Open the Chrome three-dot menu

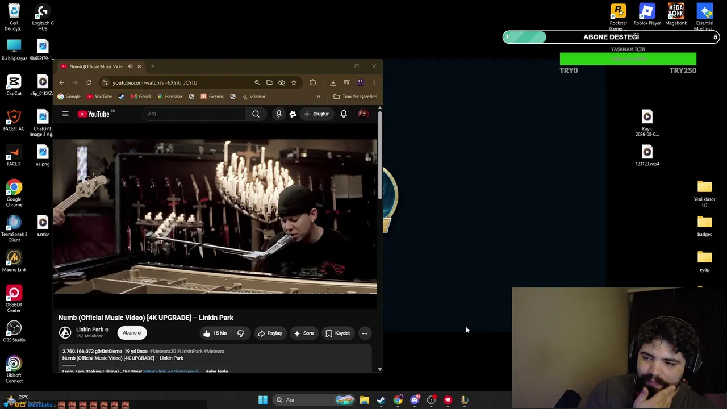tap(374, 82)
